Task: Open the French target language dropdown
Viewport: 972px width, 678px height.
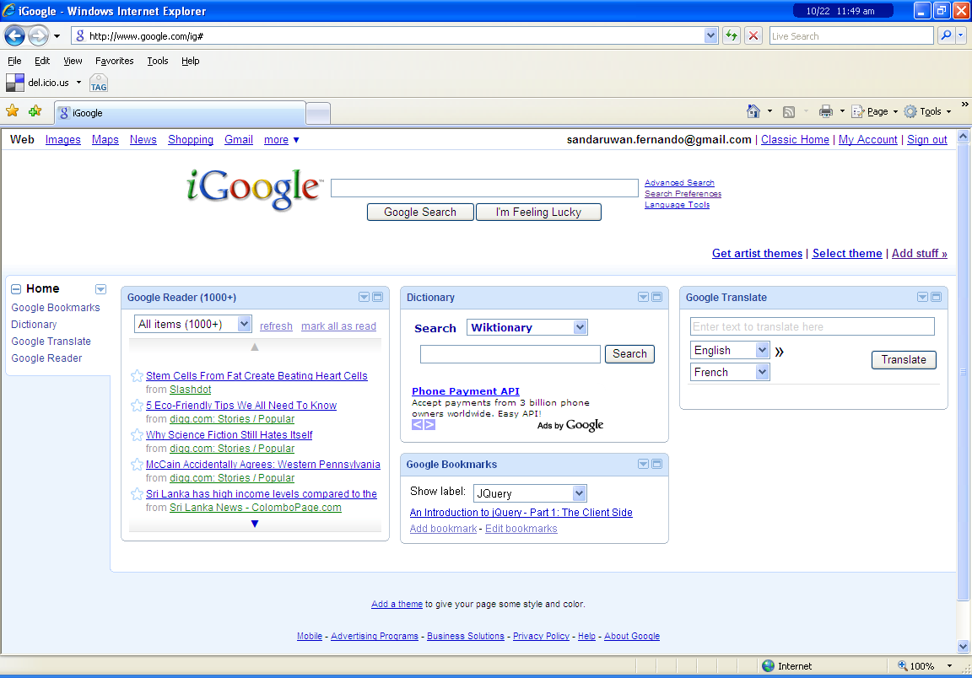Action: (730, 372)
